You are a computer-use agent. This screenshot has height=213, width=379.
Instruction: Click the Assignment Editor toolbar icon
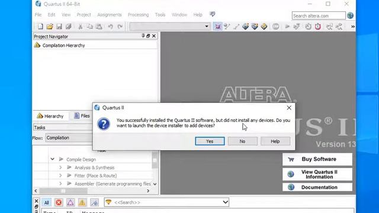tap(245, 26)
